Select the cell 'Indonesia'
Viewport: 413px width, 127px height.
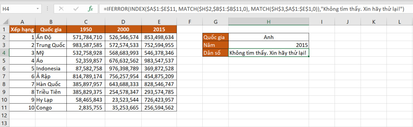point(51,69)
